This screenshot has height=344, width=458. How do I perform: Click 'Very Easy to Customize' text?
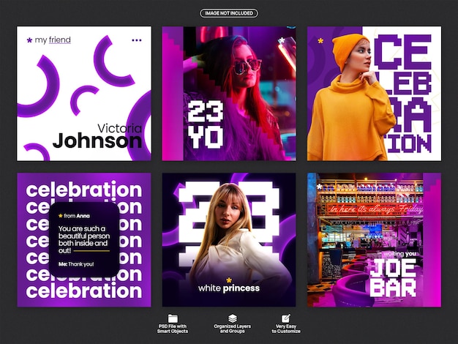pyautogui.click(x=286, y=329)
